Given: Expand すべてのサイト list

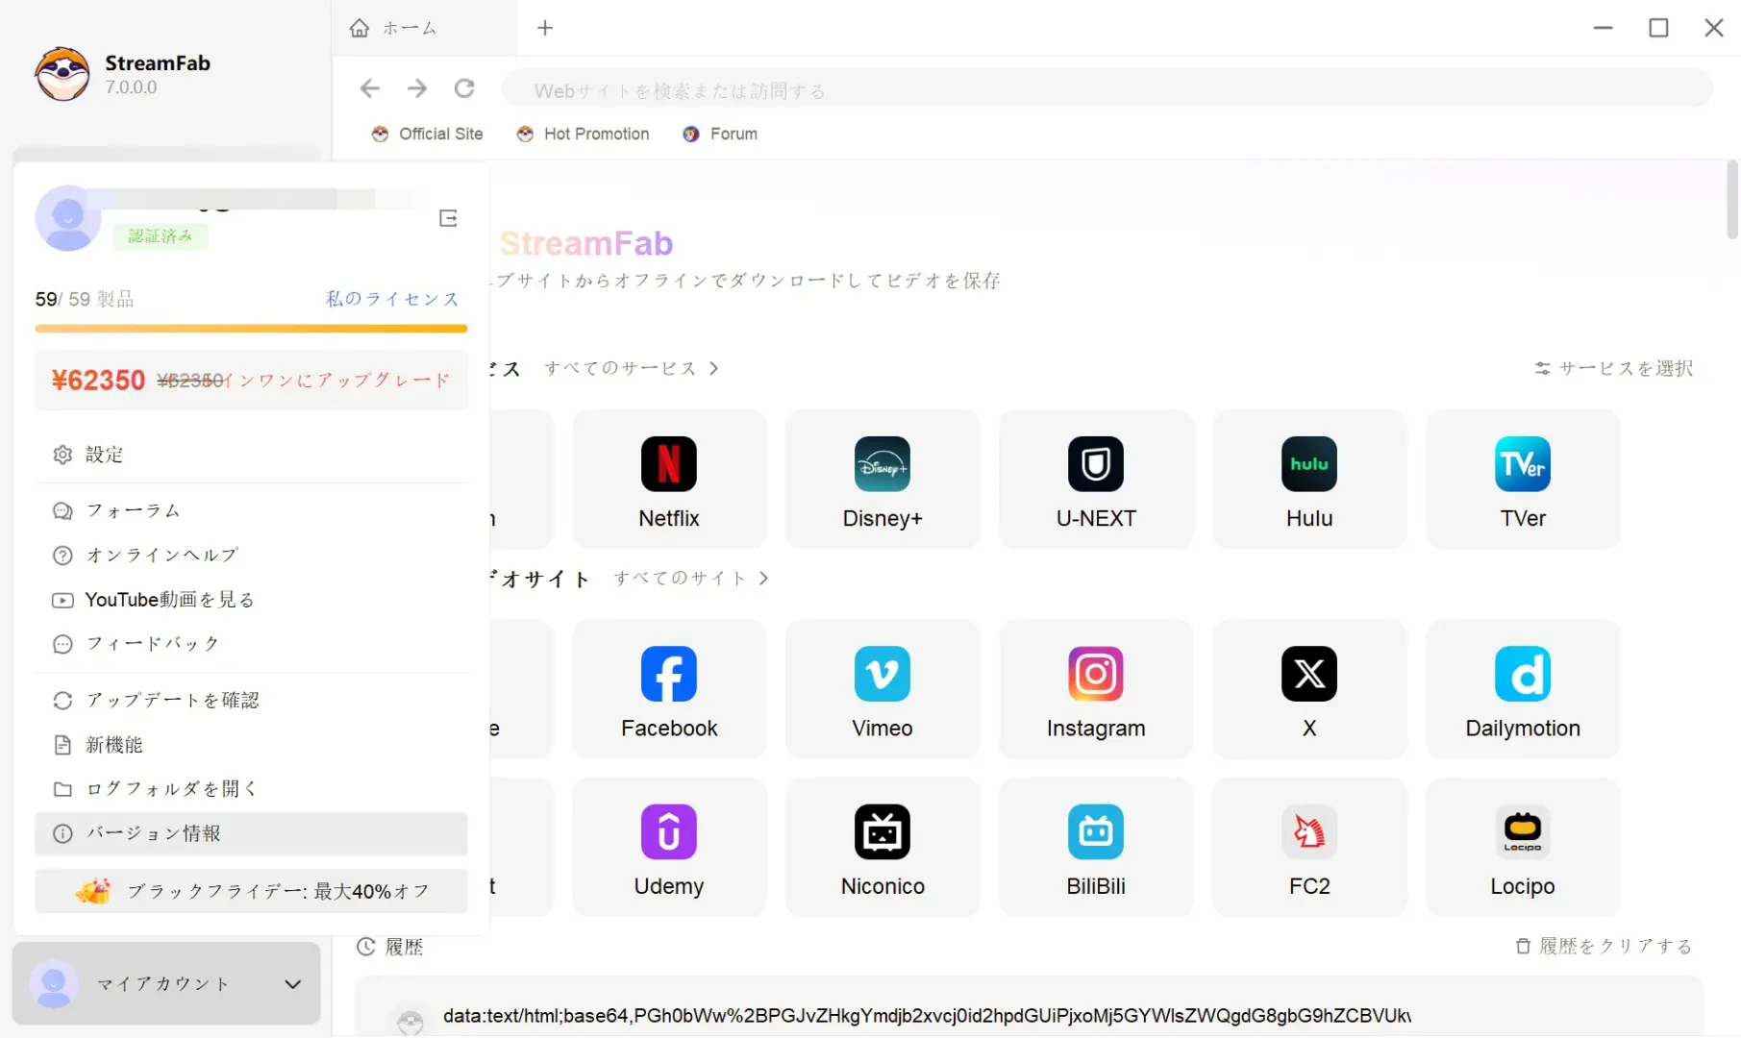Looking at the screenshot, I should pyautogui.click(x=690, y=578).
